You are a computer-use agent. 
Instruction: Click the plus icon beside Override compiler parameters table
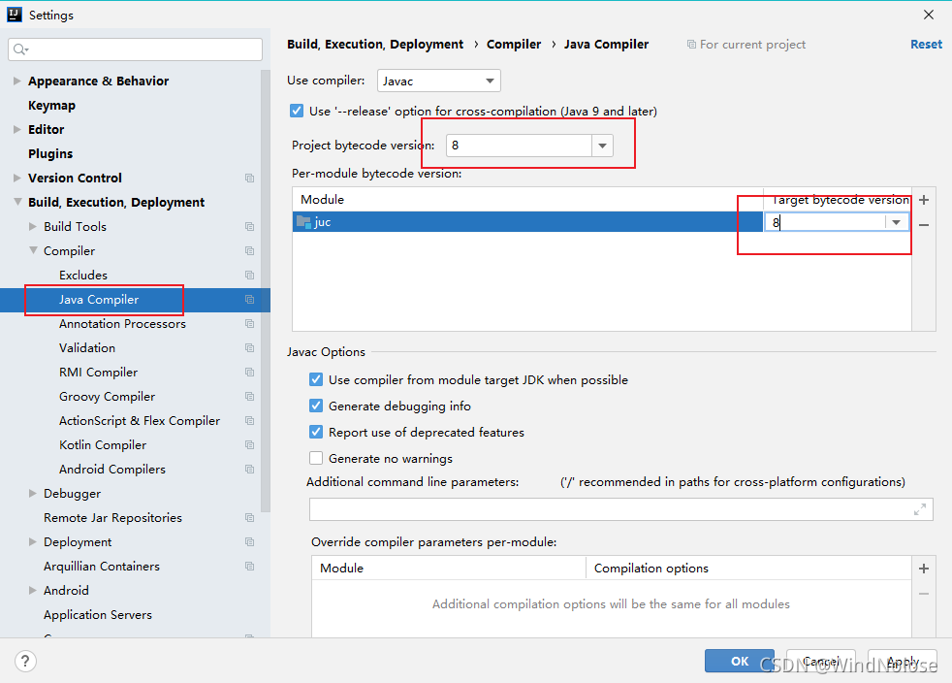point(924,569)
